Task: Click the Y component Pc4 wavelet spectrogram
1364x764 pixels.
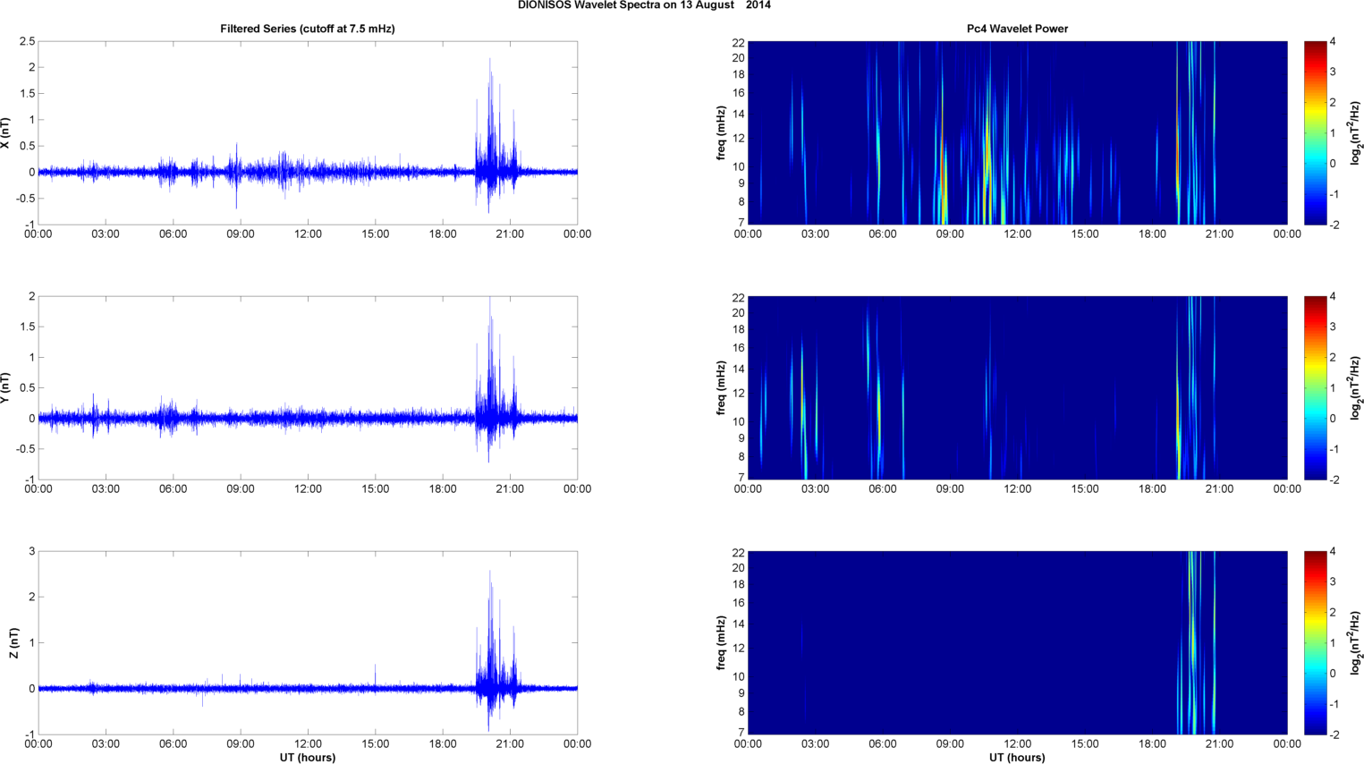Action: (x=1017, y=387)
